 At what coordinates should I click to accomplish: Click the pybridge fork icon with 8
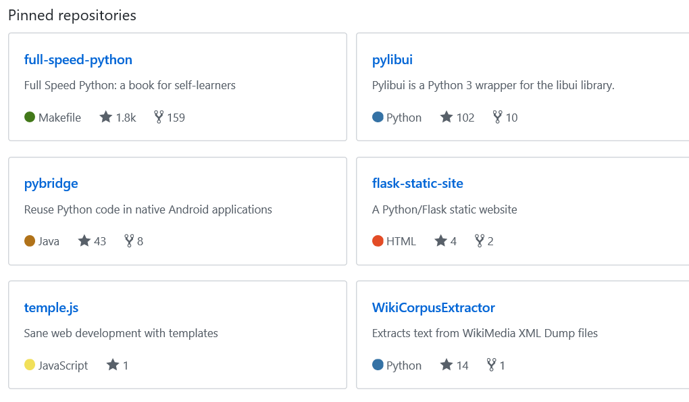coord(129,241)
